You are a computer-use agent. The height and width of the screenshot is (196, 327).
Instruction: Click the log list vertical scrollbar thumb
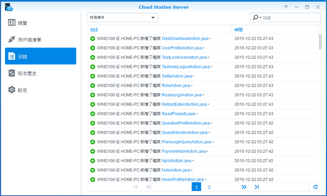(320, 42)
